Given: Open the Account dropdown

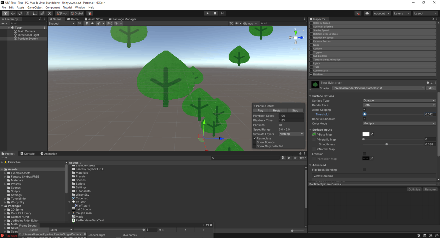Looking at the screenshot, I should [x=382, y=13].
